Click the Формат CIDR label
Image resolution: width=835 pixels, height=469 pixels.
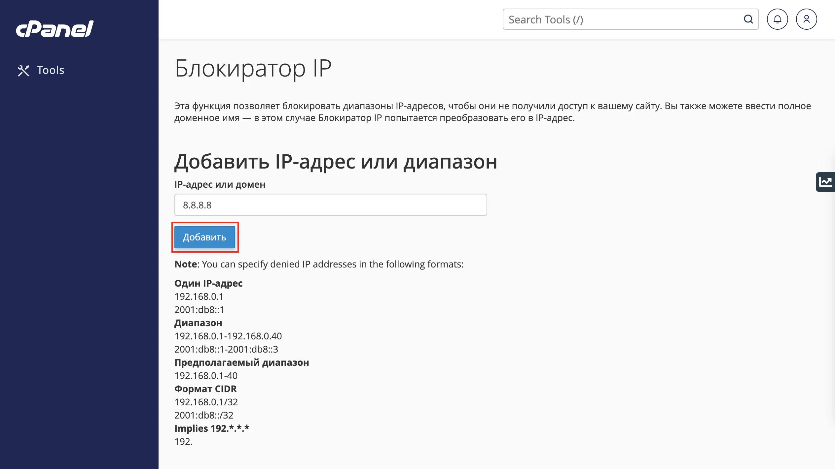[x=206, y=389]
